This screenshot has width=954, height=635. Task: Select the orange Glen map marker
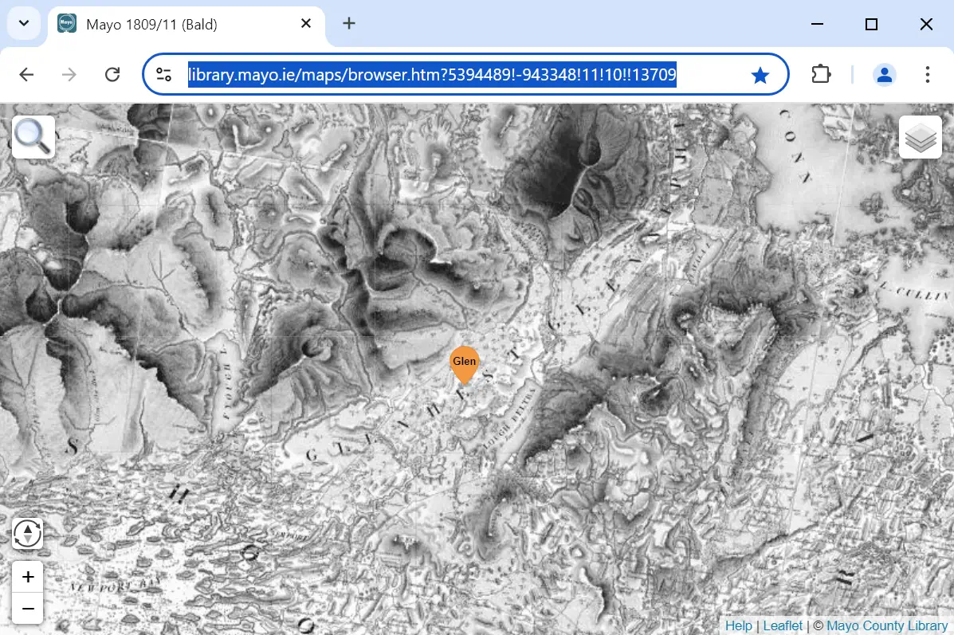coord(464,364)
